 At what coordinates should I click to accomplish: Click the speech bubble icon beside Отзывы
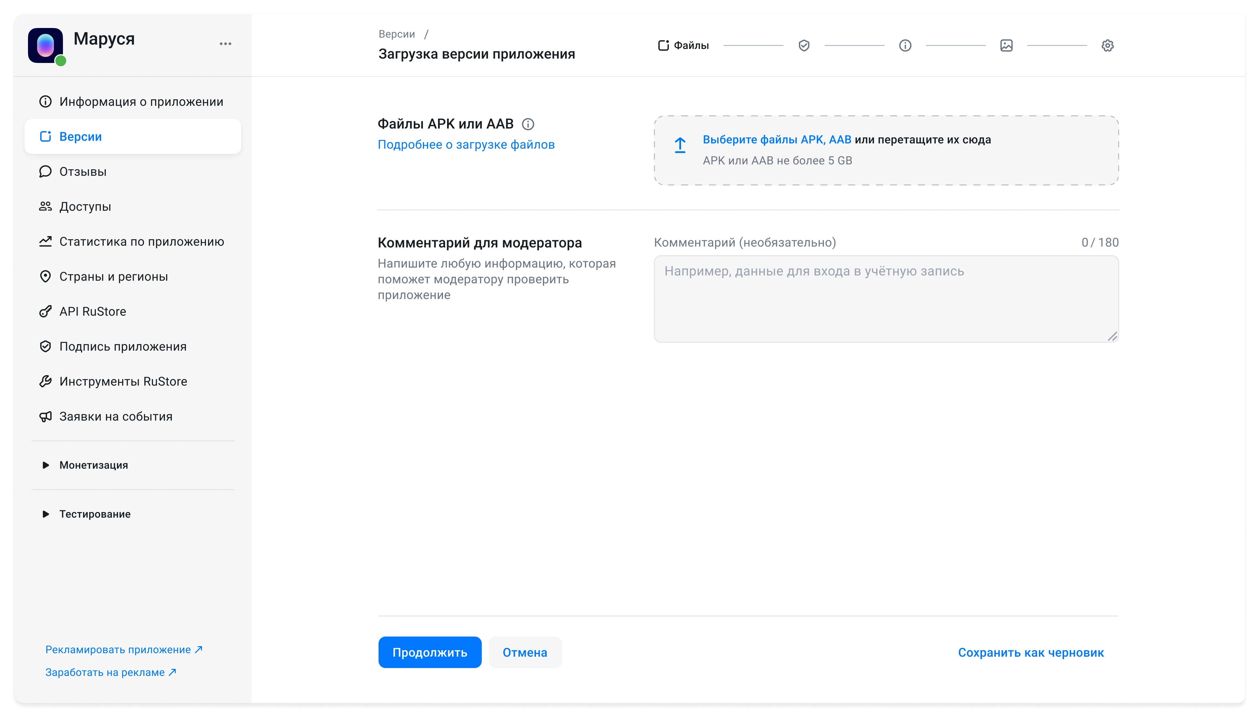pos(45,171)
